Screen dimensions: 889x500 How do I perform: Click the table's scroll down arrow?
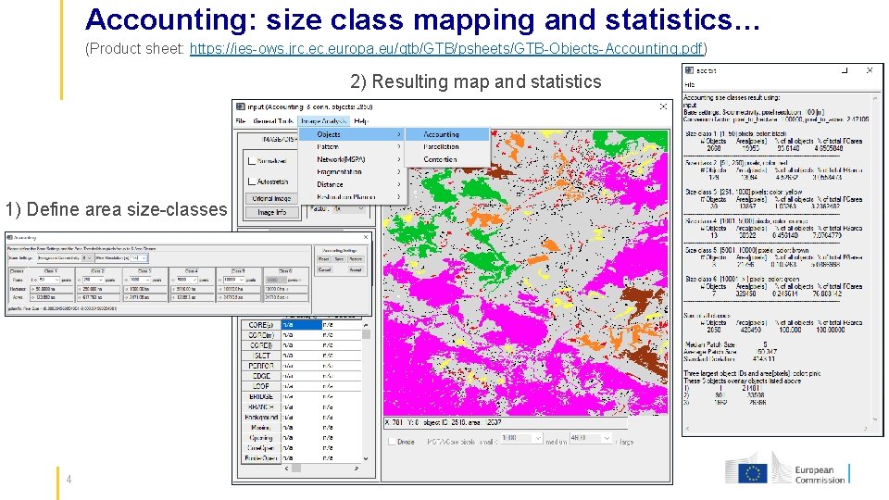[366, 458]
